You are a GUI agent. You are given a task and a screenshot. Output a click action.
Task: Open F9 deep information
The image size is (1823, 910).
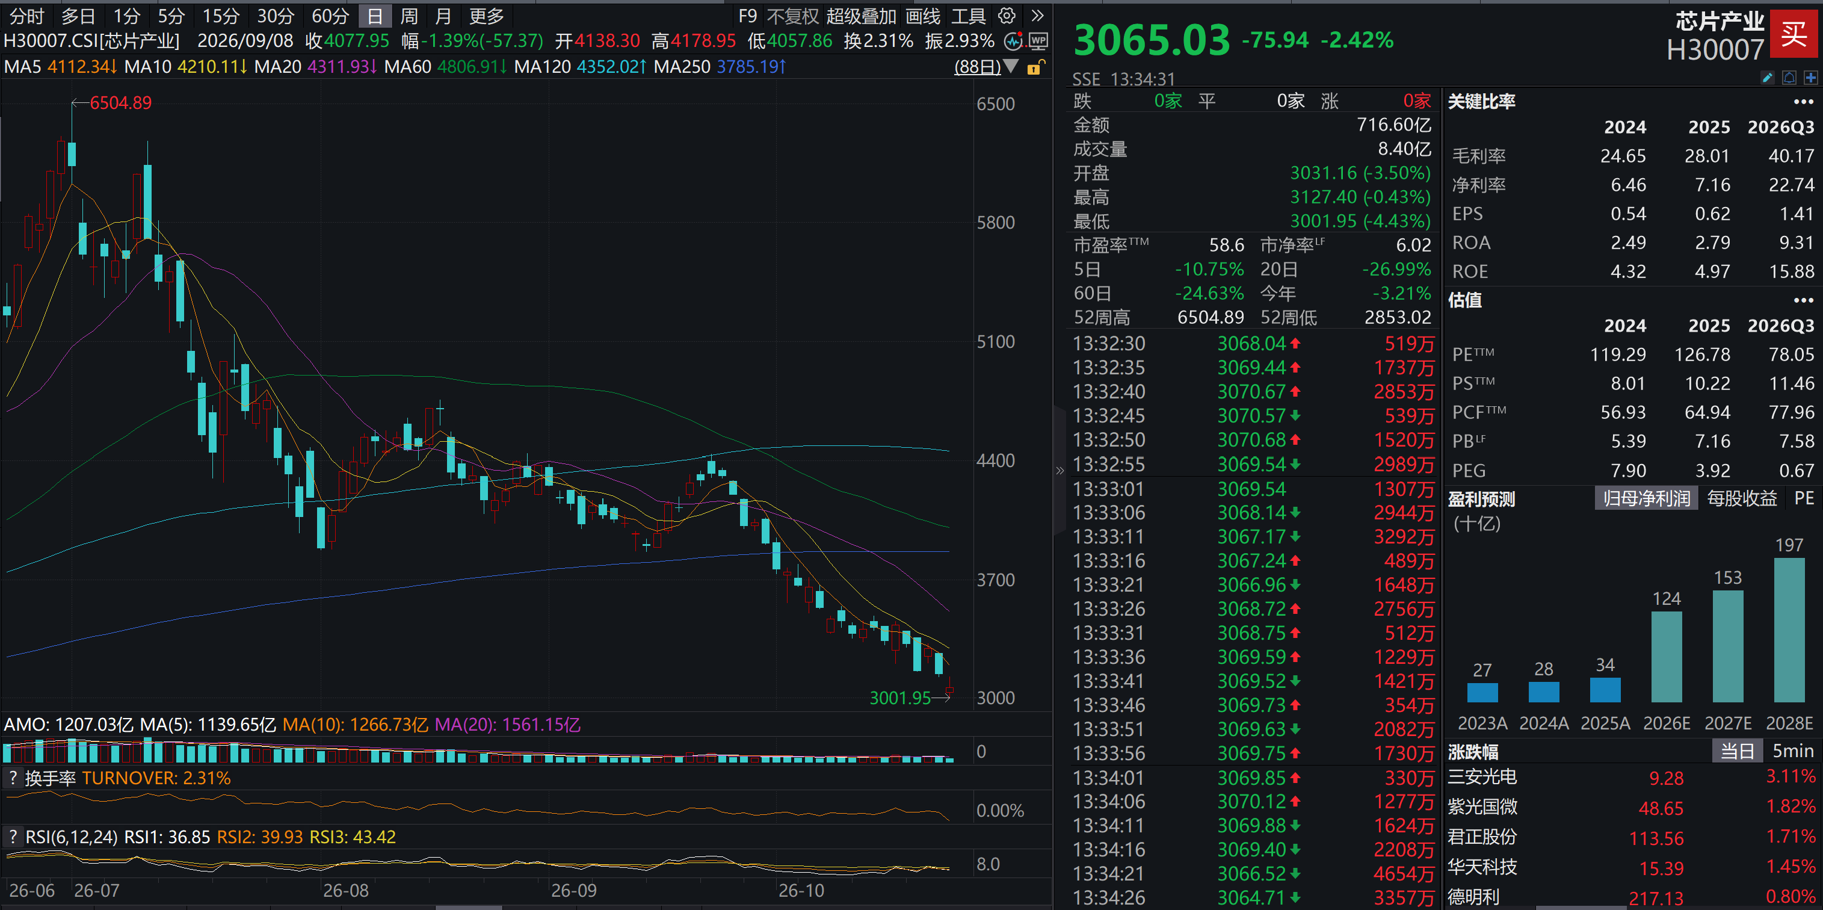747,16
